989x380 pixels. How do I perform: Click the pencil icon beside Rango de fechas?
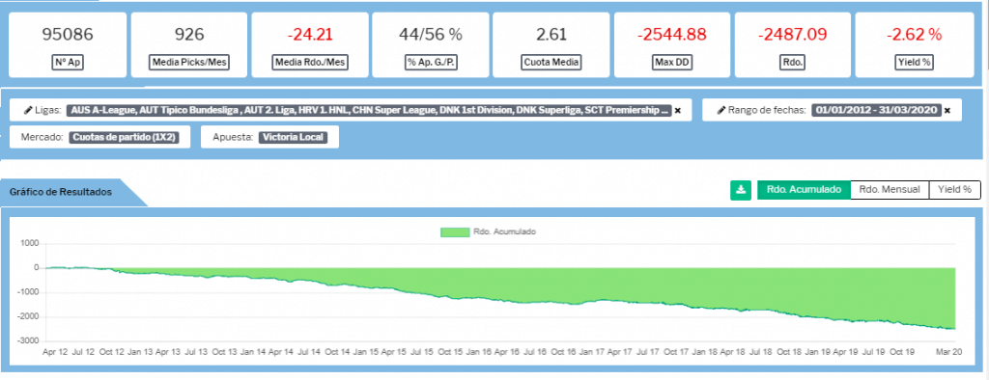pyautogui.click(x=721, y=110)
